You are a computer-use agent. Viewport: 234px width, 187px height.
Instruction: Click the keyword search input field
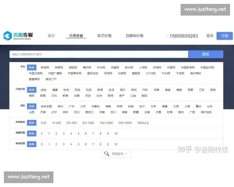pos(99,54)
